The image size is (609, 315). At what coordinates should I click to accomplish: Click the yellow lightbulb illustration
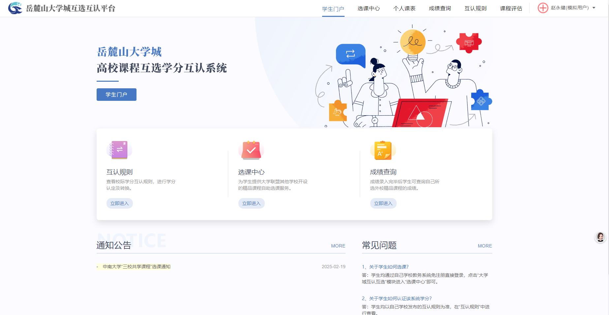click(412, 42)
